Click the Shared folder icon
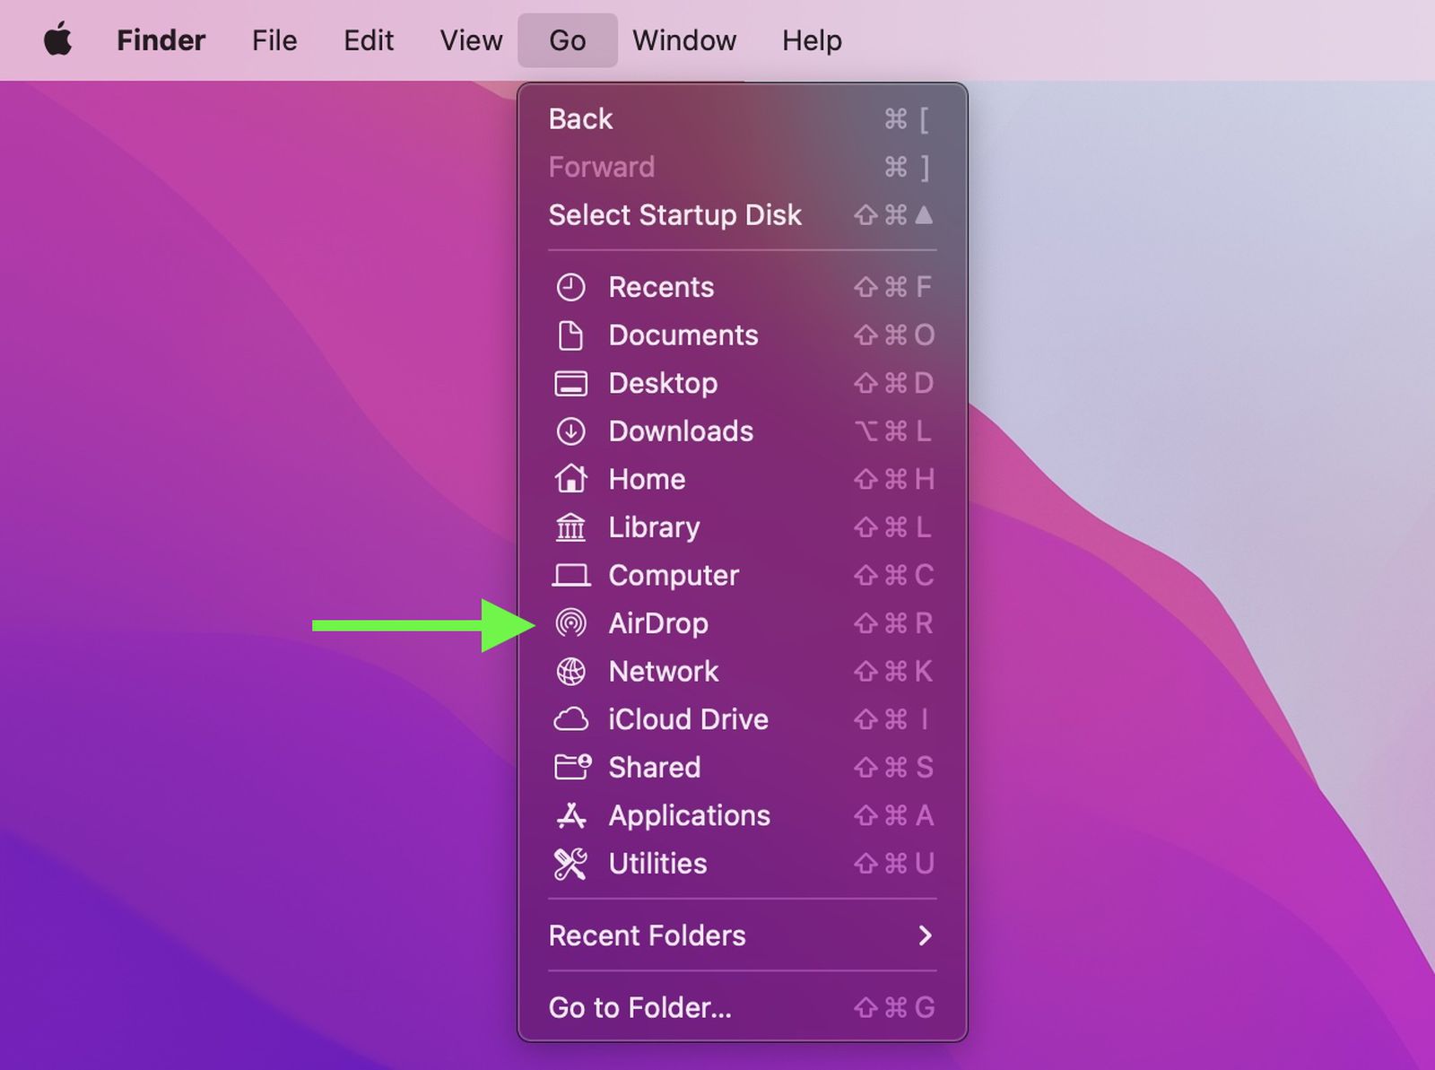The width and height of the screenshot is (1435, 1070). click(572, 767)
